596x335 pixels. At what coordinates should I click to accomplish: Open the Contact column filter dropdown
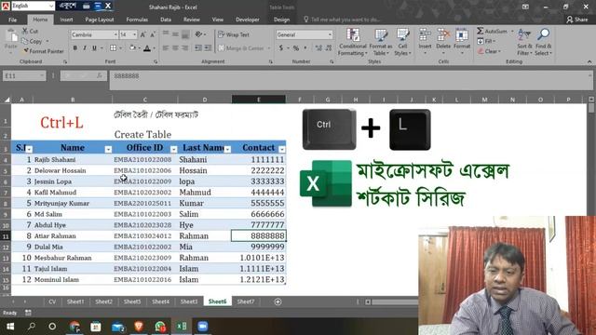(281, 149)
